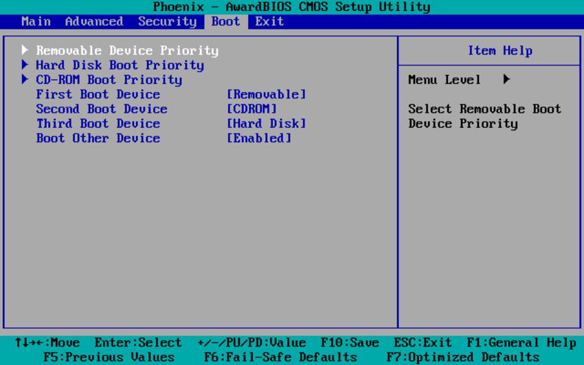This screenshot has width=584, height=365.
Task: Click the F5:Previous Values hint
Action: [x=109, y=357]
